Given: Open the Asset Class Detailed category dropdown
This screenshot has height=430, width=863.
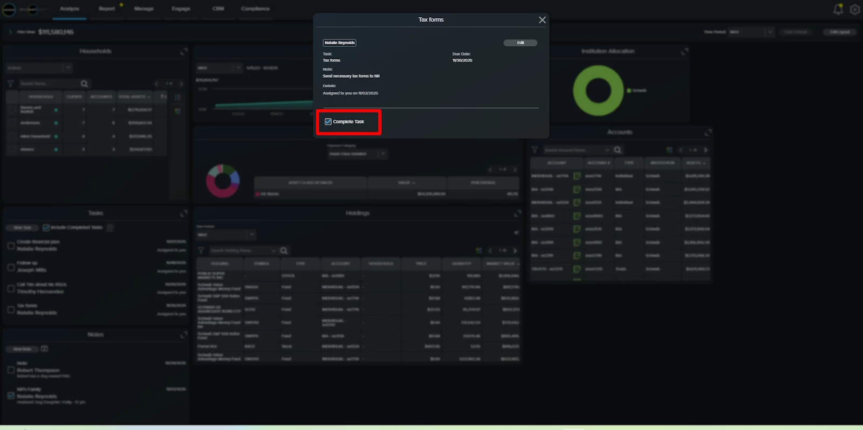Looking at the screenshot, I should point(358,154).
